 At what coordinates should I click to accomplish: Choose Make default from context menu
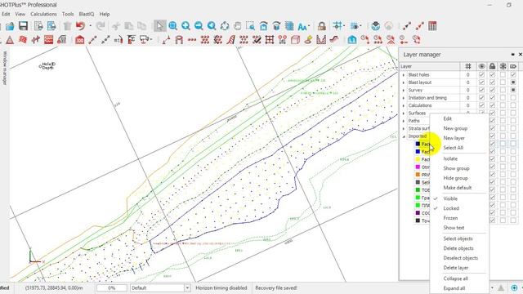[458, 188]
